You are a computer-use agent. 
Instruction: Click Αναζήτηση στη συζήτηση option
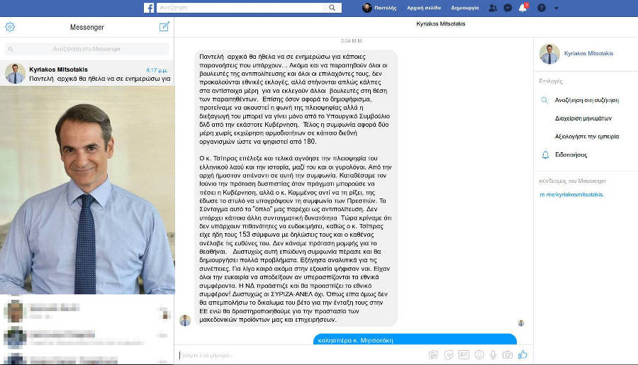coord(586,100)
